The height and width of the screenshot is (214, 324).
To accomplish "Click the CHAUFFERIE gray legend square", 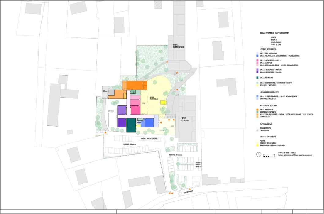I will tap(257, 131).
